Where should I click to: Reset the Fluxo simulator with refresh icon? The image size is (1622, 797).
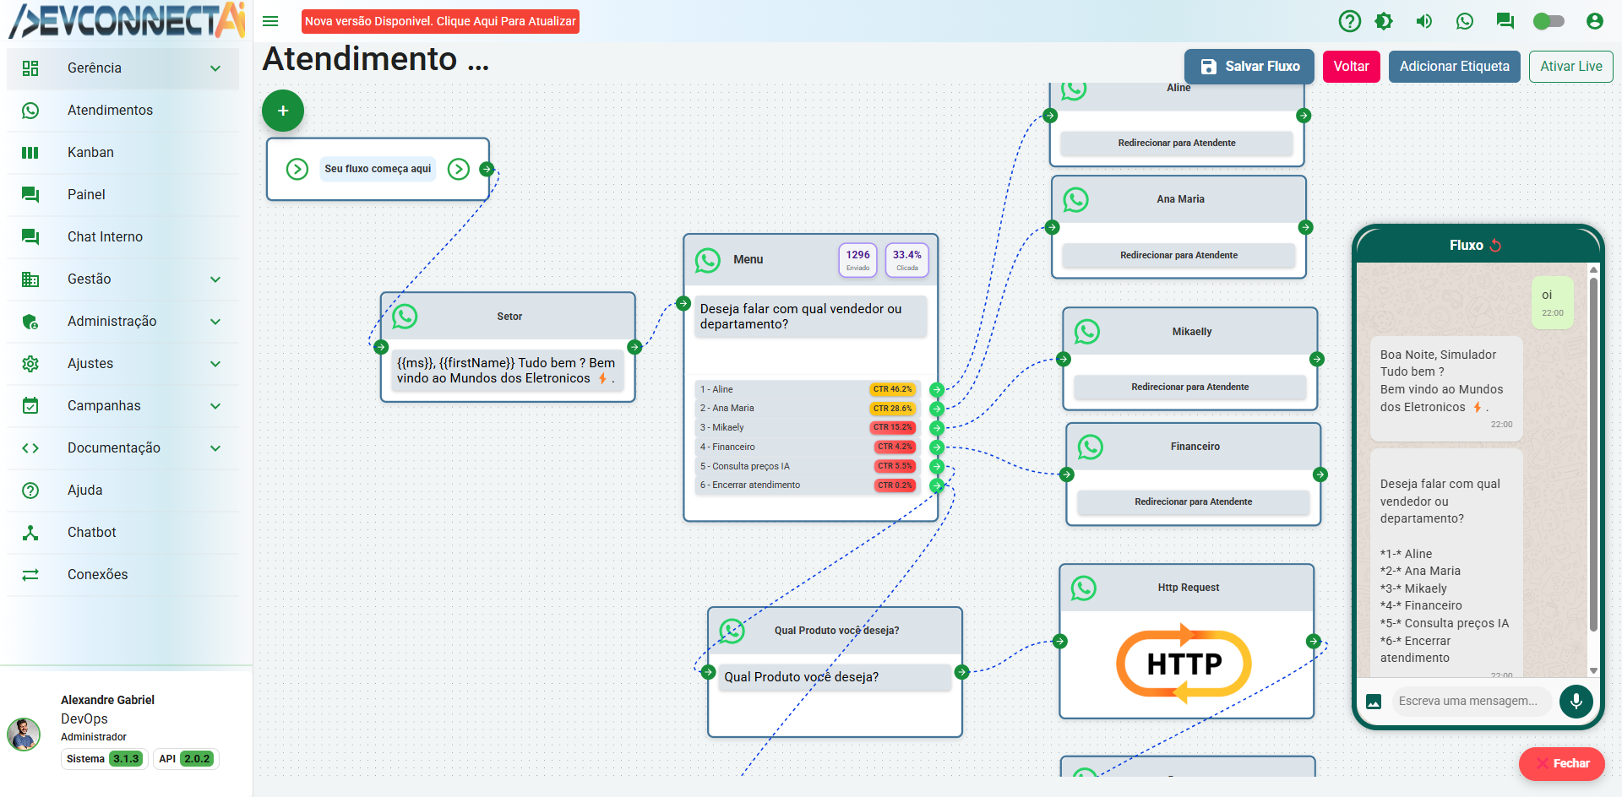1496,246
